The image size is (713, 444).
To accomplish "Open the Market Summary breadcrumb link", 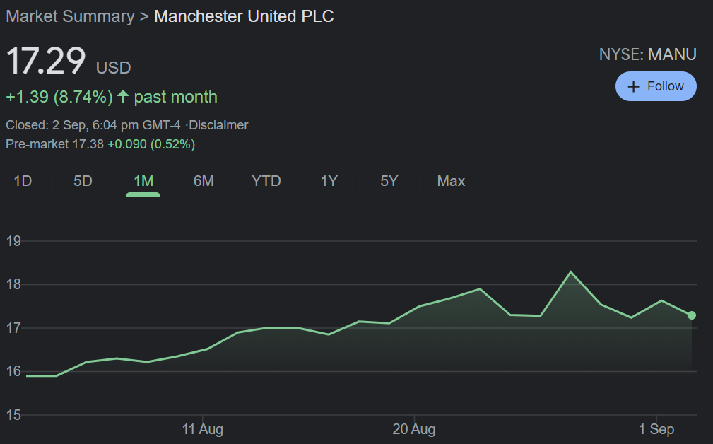I will [x=70, y=16].
